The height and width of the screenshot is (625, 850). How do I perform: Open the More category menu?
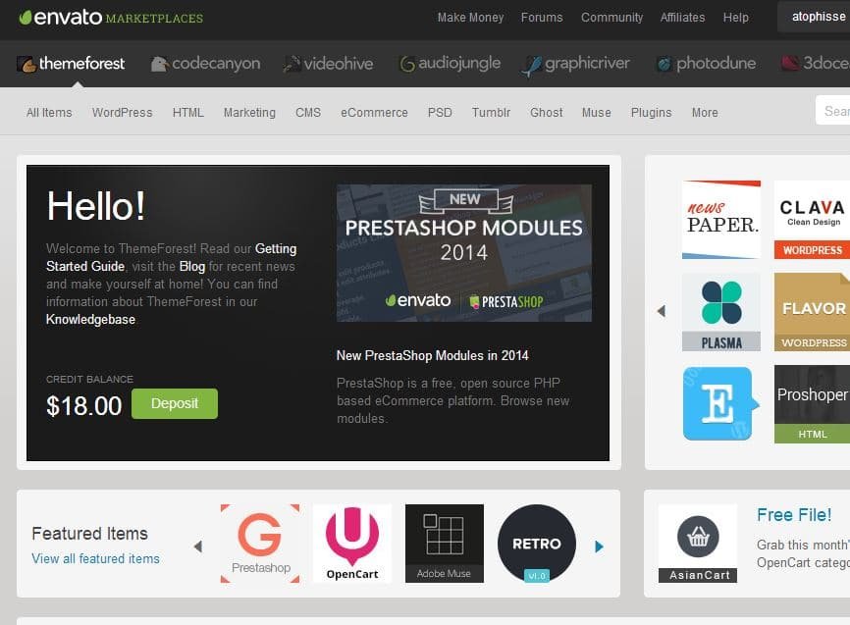(x=705, y=112)
